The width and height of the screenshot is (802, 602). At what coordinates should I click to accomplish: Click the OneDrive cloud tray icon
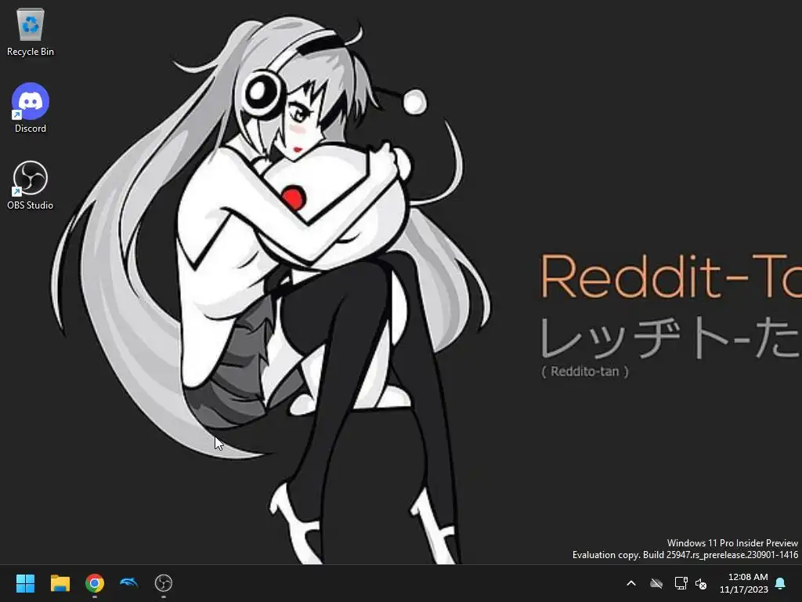656,583
